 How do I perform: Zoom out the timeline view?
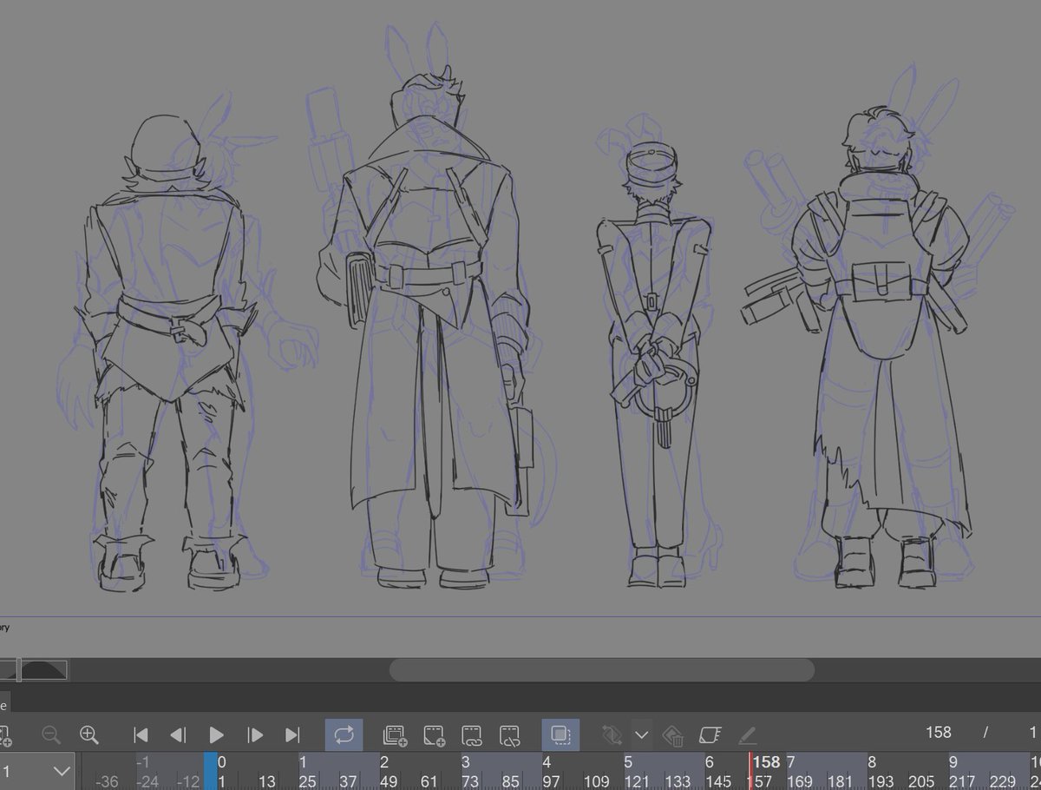51,735
